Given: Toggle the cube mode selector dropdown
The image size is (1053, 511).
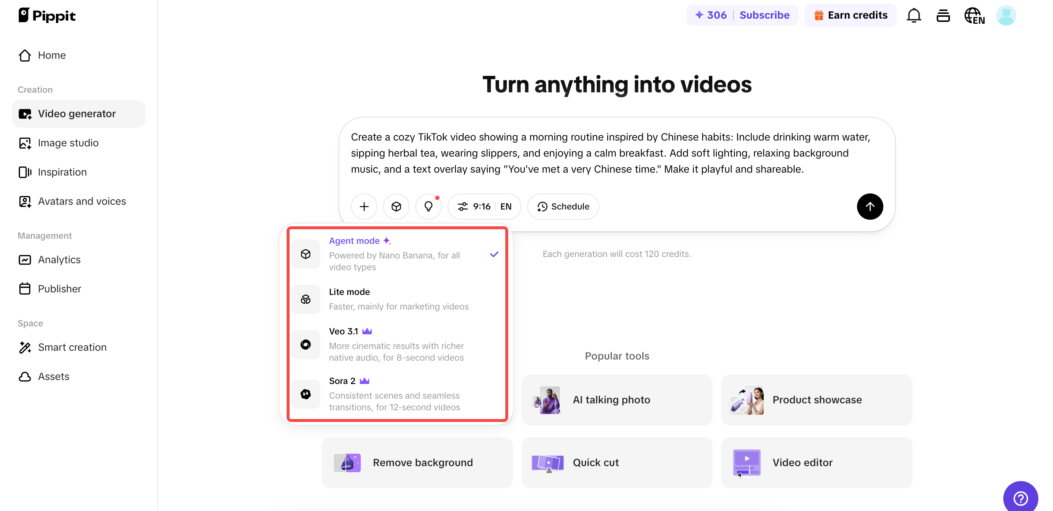Looking at the screenshot, I should point(396,207).
